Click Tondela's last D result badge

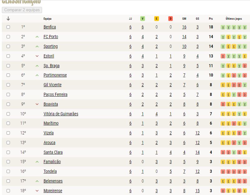(x=245, y=172)
